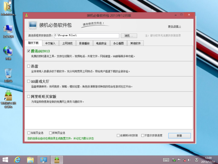The width and height of the screenshot is (218, 164).
Task: Click the installer icon in the title bar
Action: 26,15
